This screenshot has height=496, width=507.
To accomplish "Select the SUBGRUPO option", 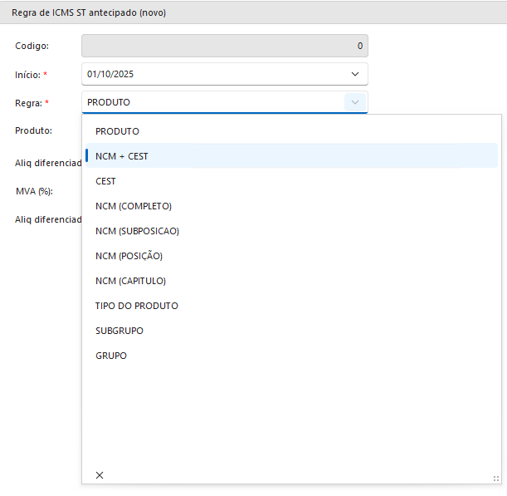I will point(119,331).
